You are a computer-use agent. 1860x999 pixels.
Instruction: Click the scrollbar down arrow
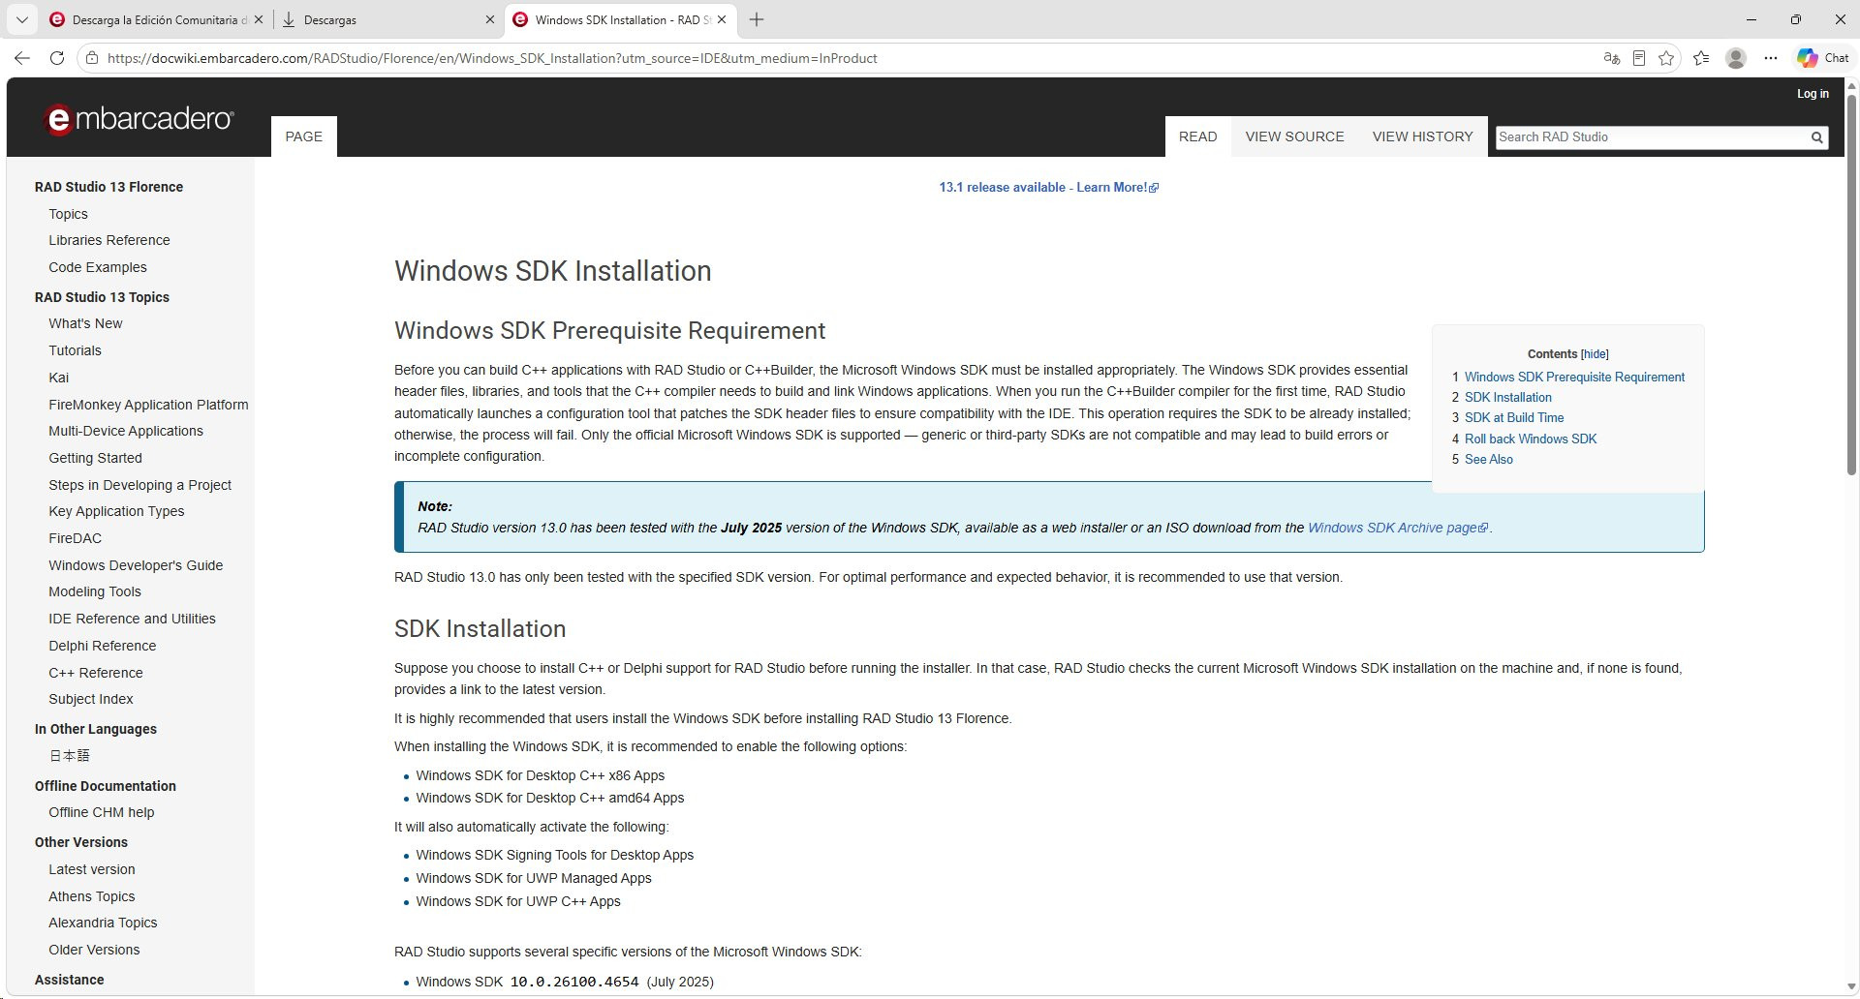[1851, 988]
